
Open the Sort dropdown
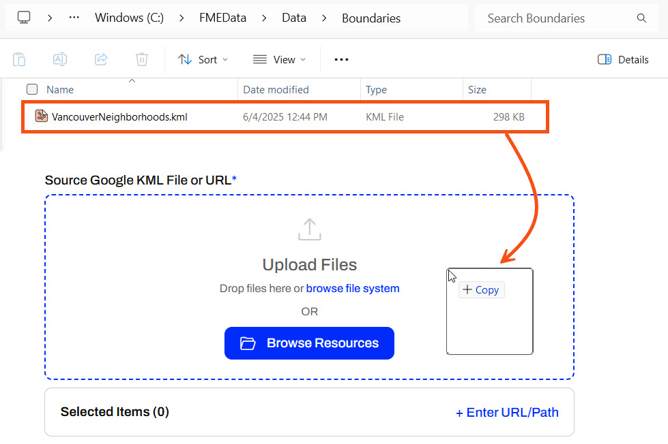[203, 59]
